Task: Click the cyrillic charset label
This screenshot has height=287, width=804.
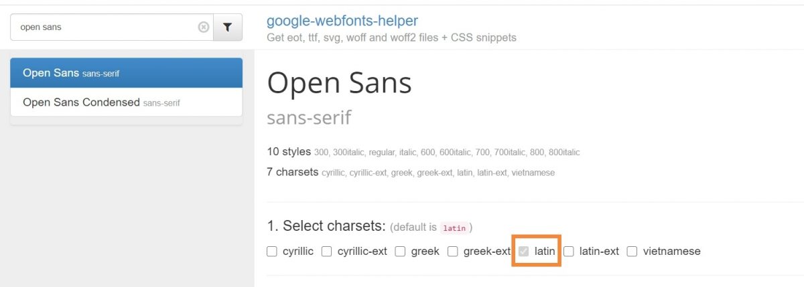Action: click(x=298, y=252)
